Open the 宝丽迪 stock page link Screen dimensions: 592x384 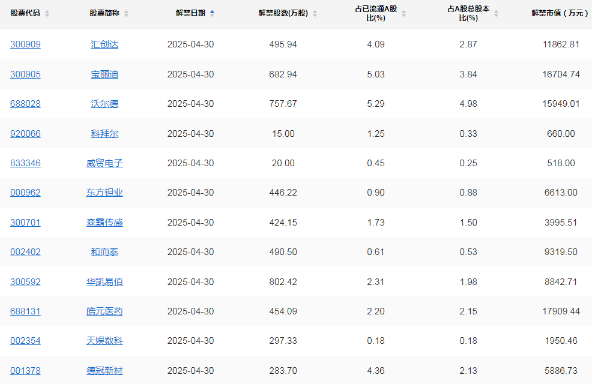(104, 74)
